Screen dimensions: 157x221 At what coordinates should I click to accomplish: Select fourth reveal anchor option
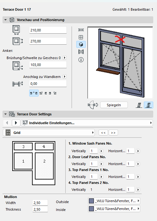[50, 93]
